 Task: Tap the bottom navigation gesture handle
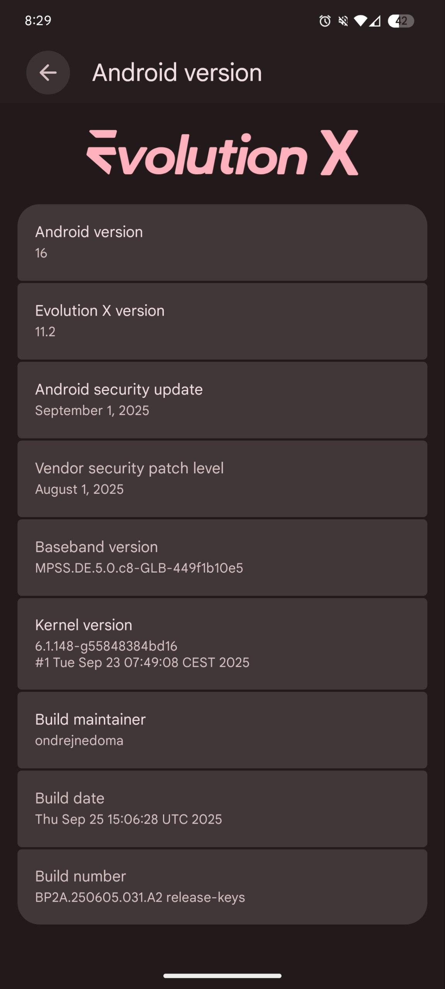click(x=222, y=976)
